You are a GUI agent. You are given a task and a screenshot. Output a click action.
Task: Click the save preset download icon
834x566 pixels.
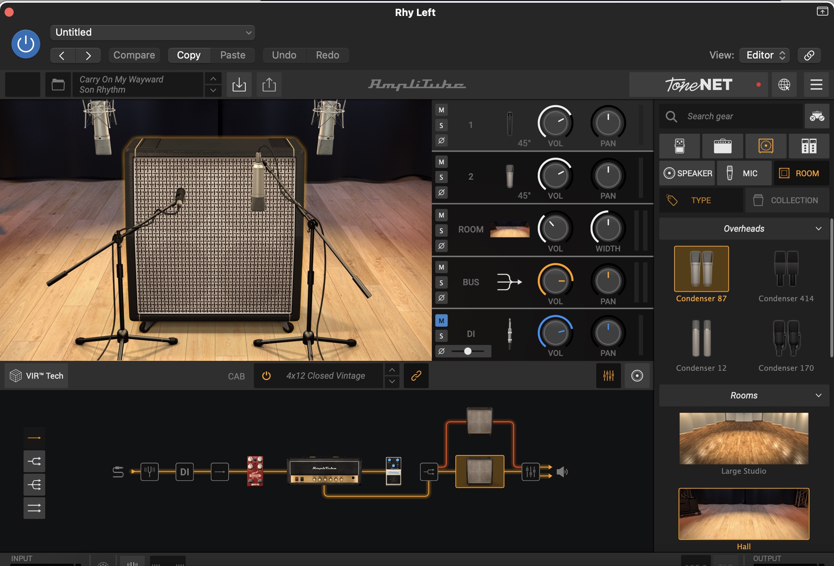(x=239, y=84)
